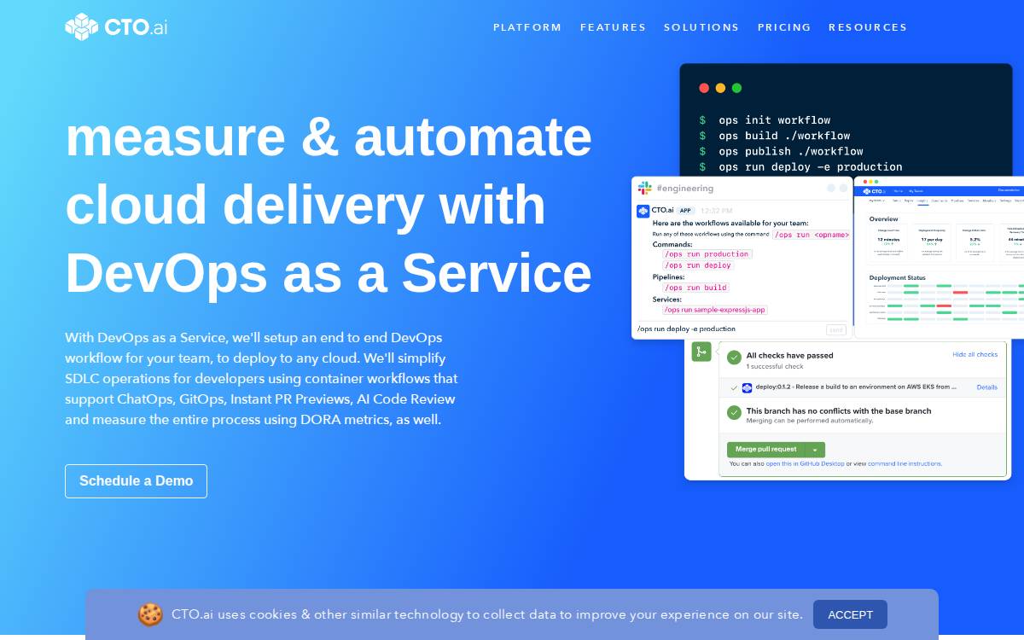
Task: Accept cookies with the ACCEPT button
Action: [x=850, y=614]
